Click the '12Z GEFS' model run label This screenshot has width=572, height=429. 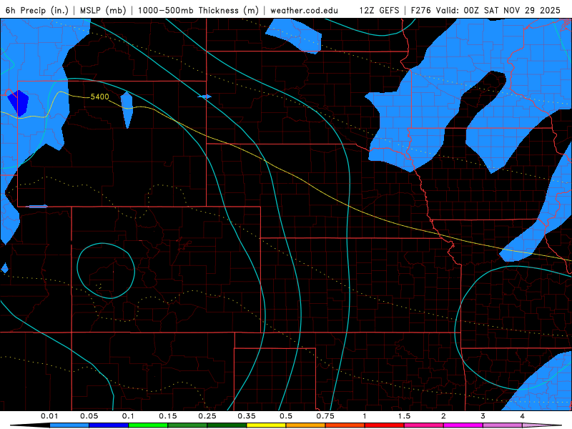pos(379,10)
